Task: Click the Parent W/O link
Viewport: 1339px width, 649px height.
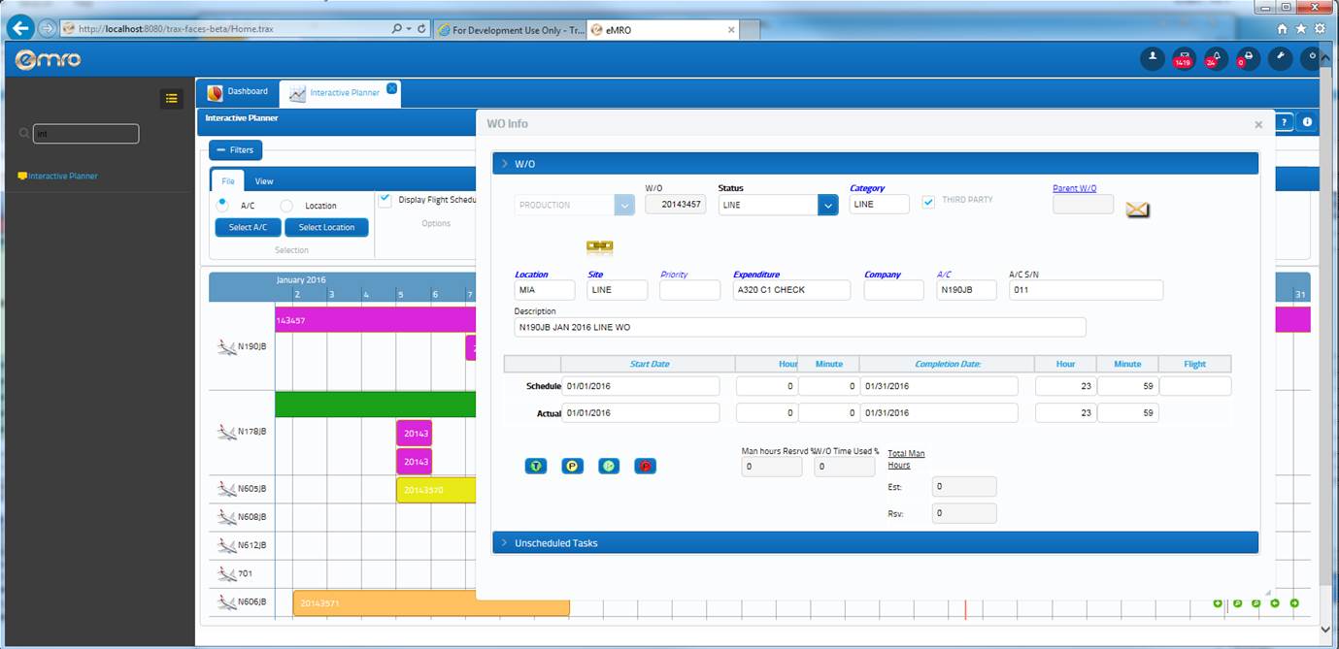Action: click(x=1074, y=188)
